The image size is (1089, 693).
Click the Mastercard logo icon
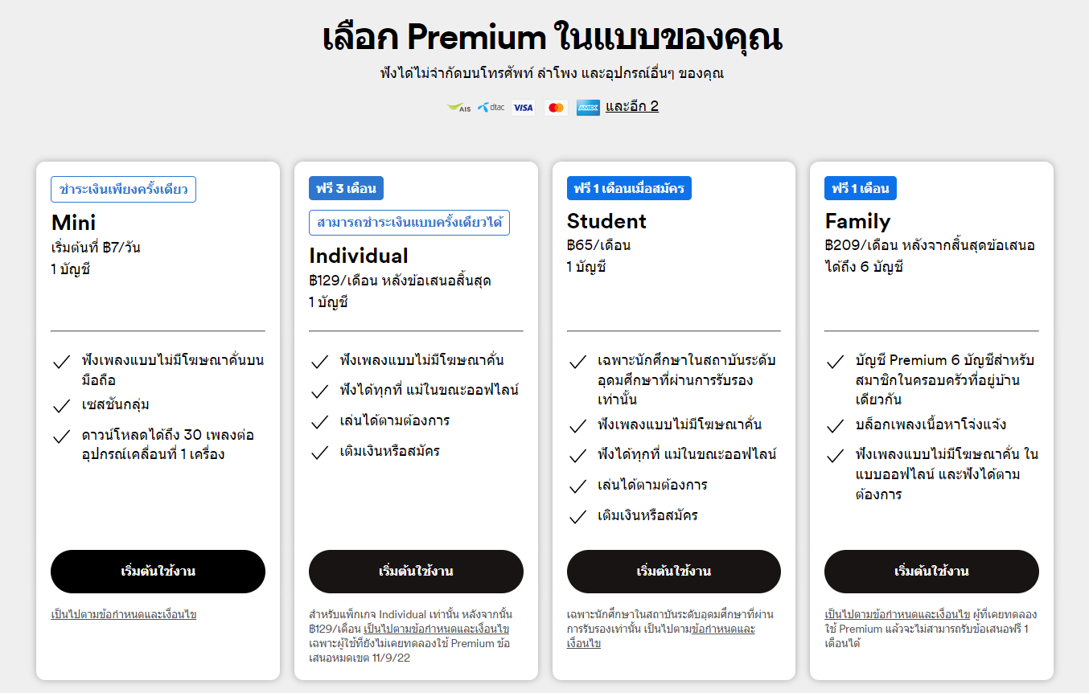[556, 107]
